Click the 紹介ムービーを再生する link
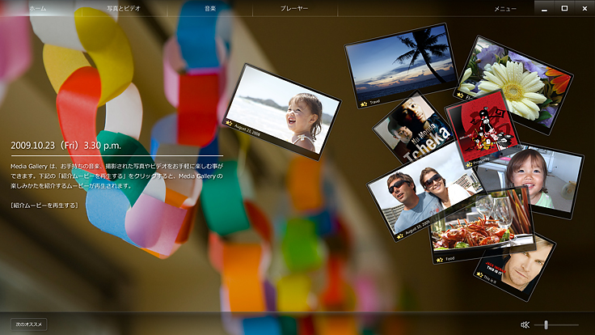Viewport: 595px width, 335px height. tap(44, 206)
